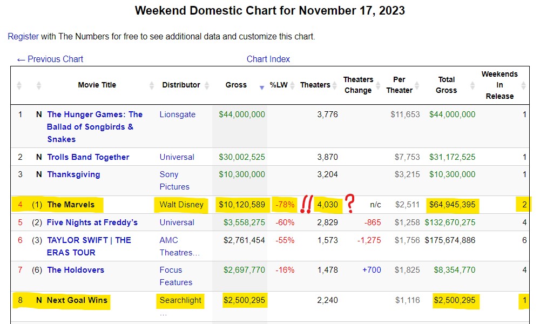Sort the table by %LW
The image size is (540, 324).
pos(292,85)
